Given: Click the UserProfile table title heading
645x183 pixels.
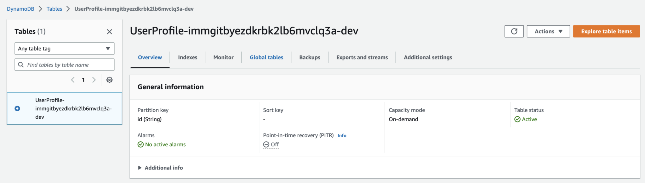Looking at the screenshot, I should (x=244, y=31).
